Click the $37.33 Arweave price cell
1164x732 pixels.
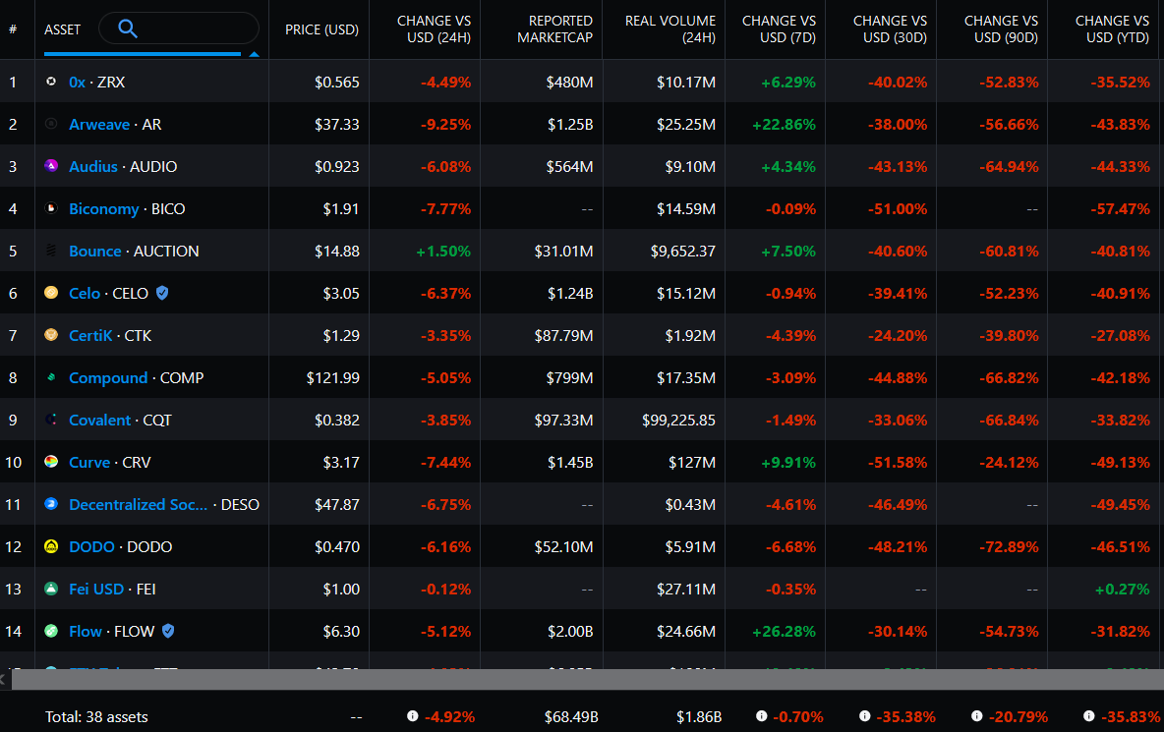click(x=336, y=124)
